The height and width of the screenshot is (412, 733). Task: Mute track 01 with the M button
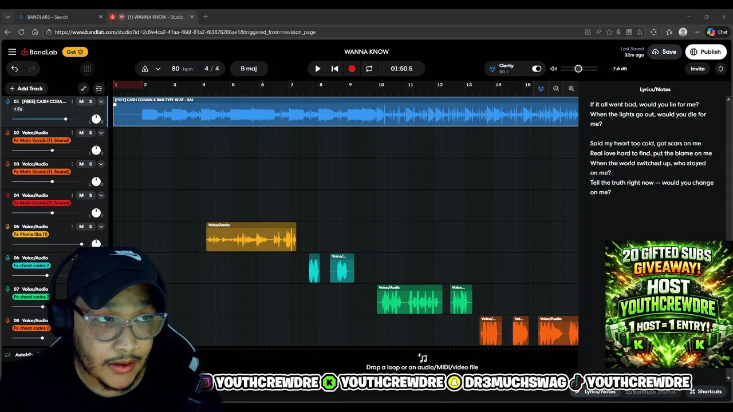(81, 101)
